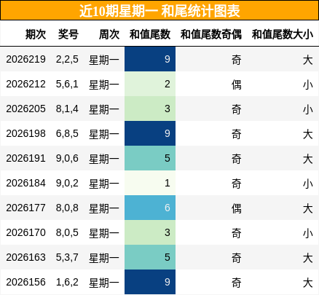Screen dimensions: 319x295
Task: Select period number 2026156
Action: point(25,282)
